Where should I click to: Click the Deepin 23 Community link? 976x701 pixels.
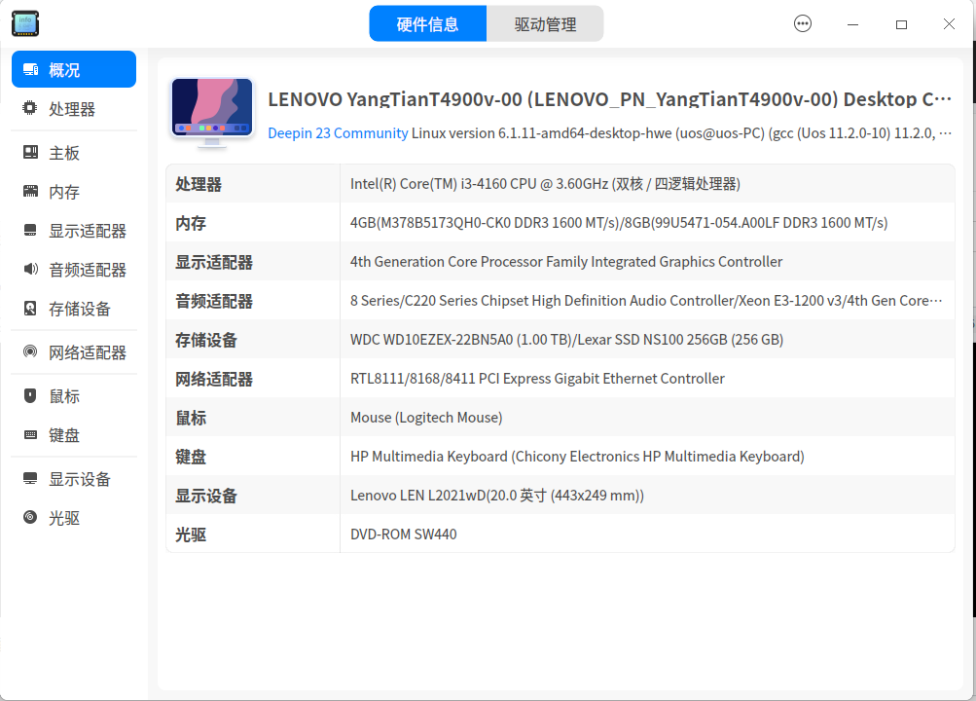point(338,133)
